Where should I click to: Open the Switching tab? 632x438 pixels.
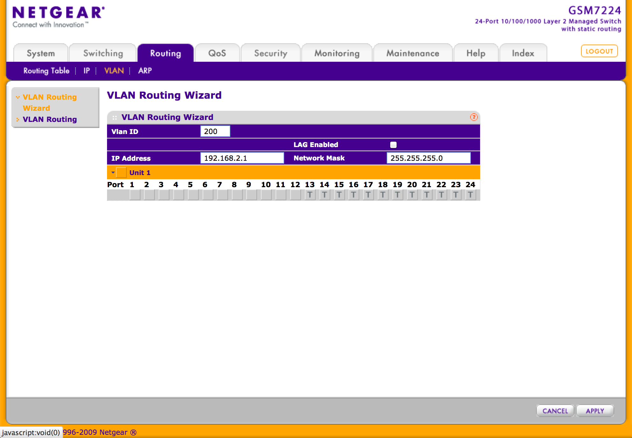tap(103, 53)
